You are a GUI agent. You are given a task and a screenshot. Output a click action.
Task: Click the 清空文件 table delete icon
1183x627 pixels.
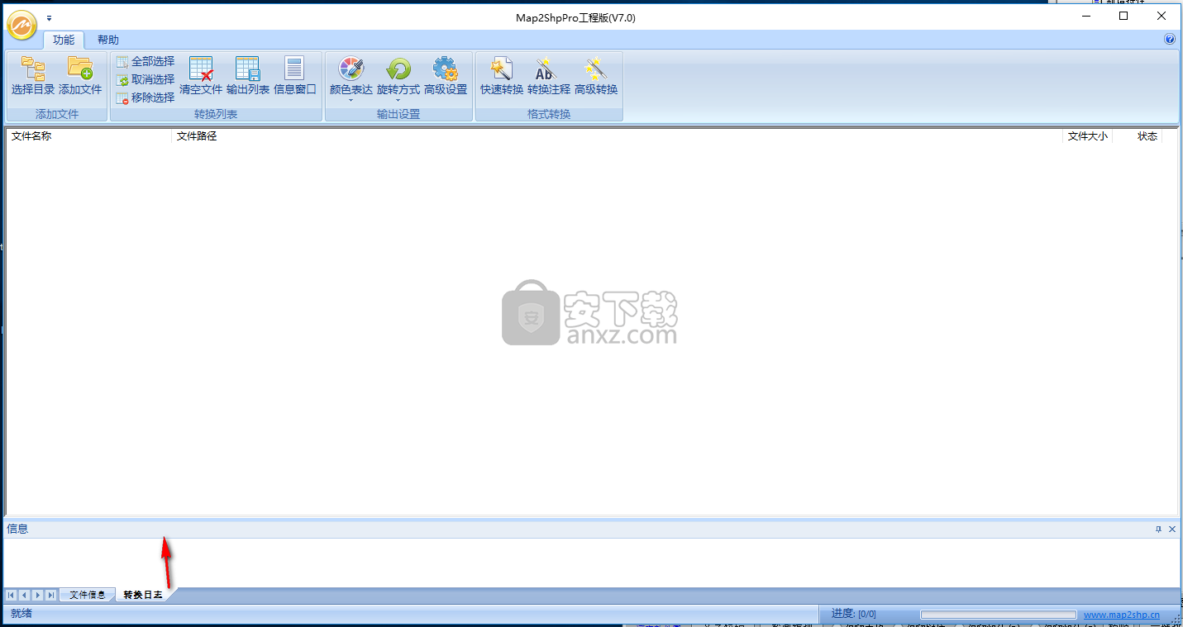click(201, 69)
